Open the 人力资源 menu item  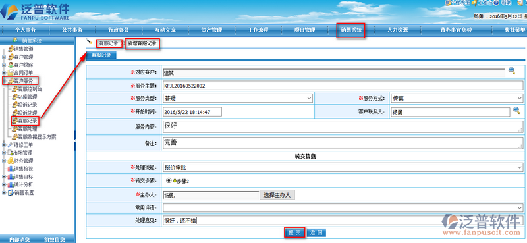coord(397,30)
